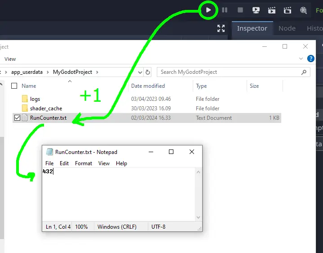Expand chevron after MyGodotProject in path
The height and width of the screenshot is (253, 323).
[x=97, y=72]
